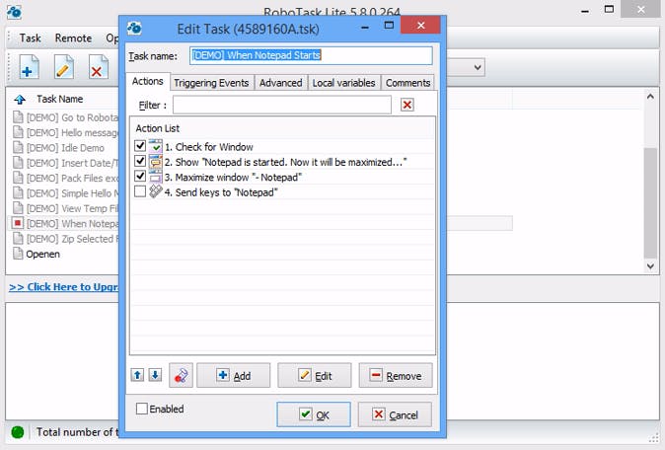Open the Remote menu in main window
This screenshot has width=665, height=450.
click(x=73, y=38)
